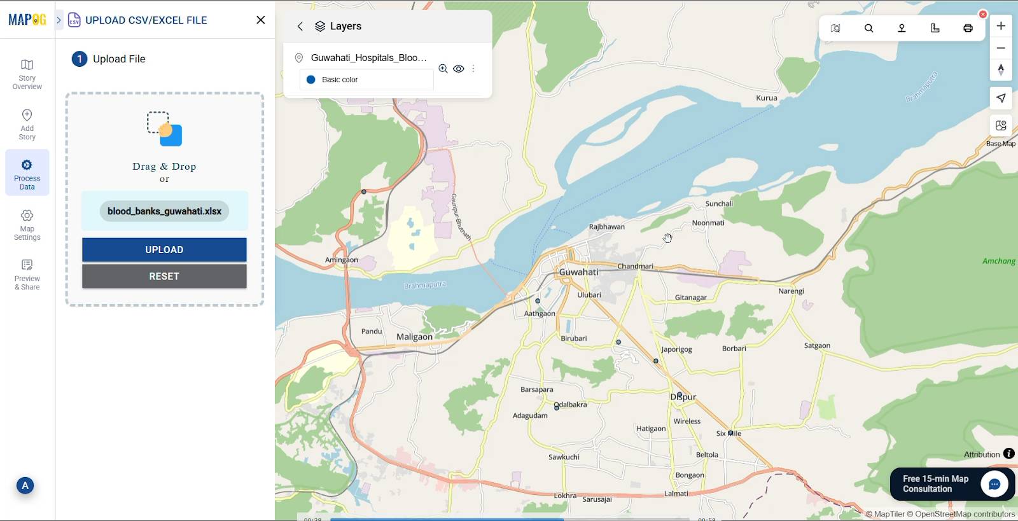Image resolution: width=1018 pixels, height=521 pixels.
Task: Click the UPLOAD button
Action: tap(164, 249)
